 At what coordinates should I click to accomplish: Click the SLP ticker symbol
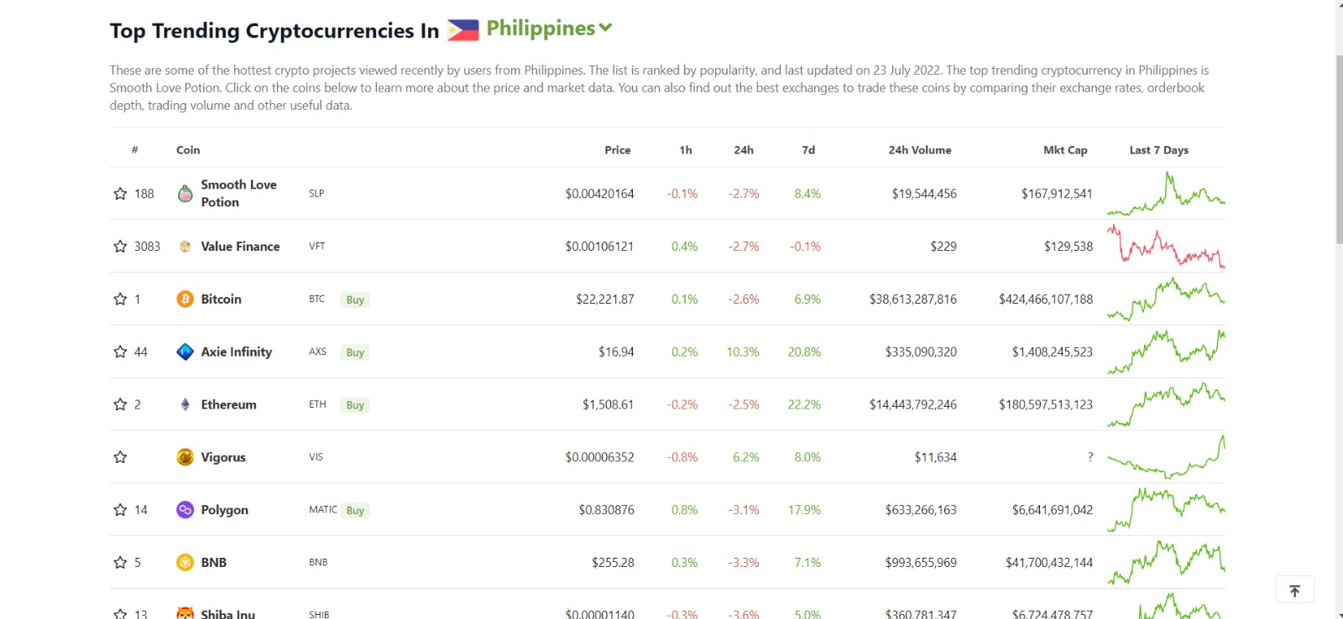(x=316, y=194)
